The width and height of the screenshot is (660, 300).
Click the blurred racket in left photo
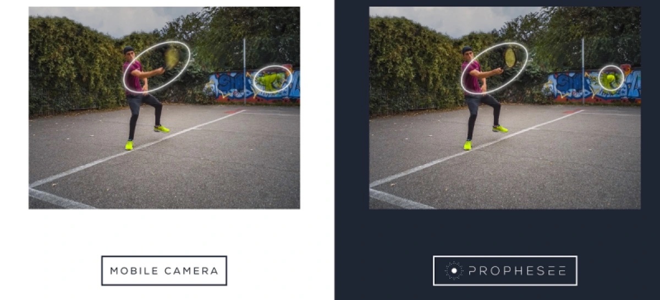click(x=172, y=57)
